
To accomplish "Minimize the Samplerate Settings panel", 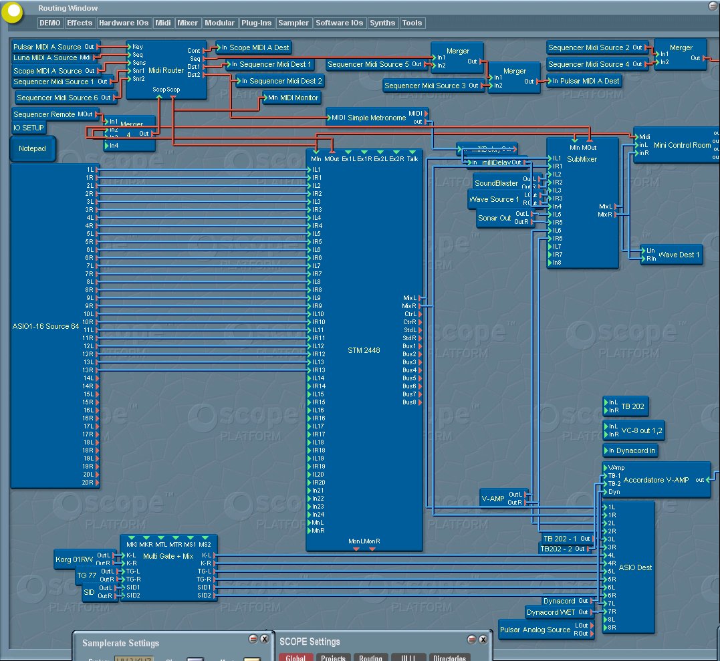I will 253,639.
